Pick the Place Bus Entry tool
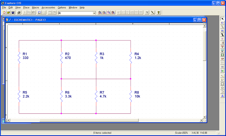Screen dimensions: 226x136 [222, 43]
